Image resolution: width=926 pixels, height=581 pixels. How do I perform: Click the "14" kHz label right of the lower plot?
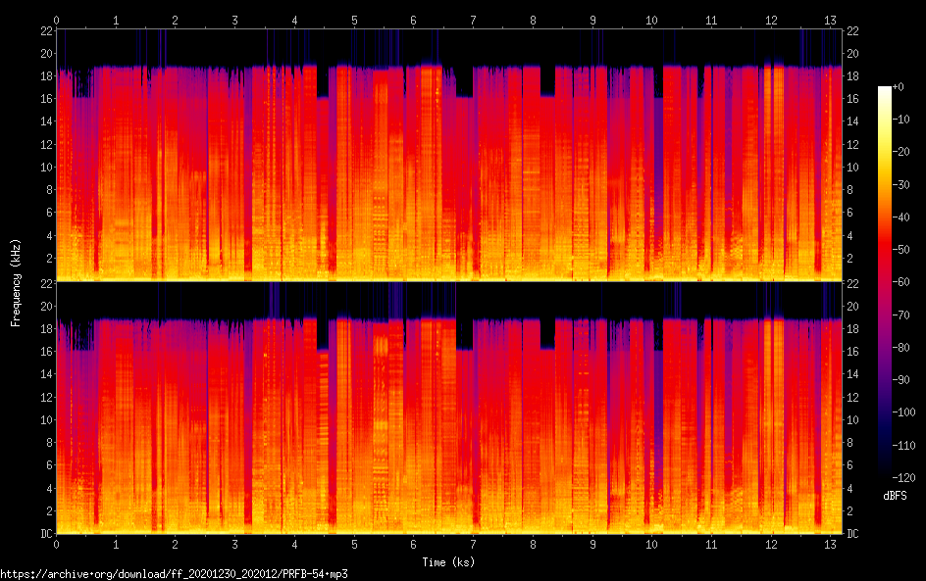[x=852, y=374]
